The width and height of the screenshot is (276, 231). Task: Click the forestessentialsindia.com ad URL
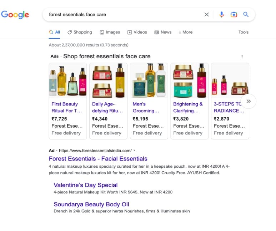click(95, 151)
